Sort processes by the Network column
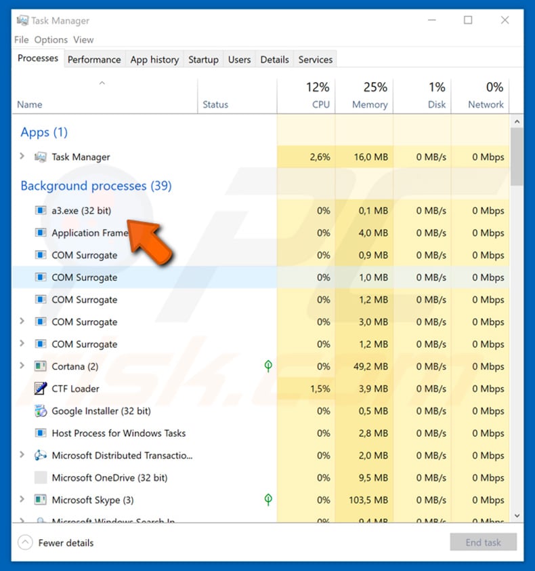535x571 pixels. point(480,96)
